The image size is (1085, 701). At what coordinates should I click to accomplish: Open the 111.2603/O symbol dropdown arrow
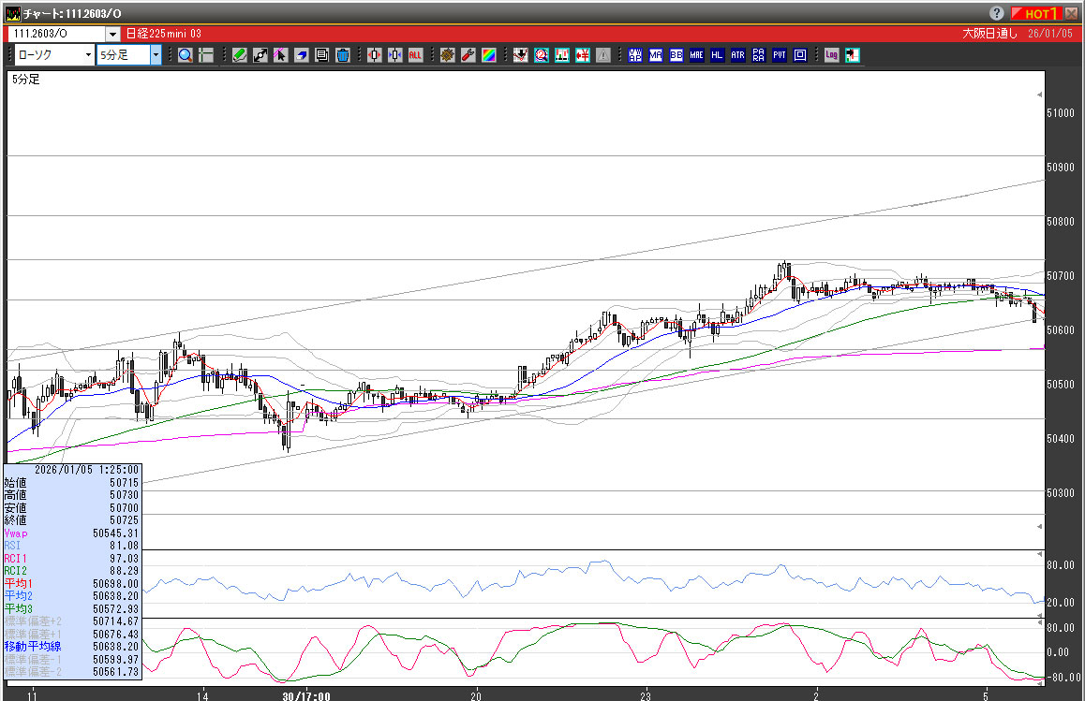pos(112,34)
